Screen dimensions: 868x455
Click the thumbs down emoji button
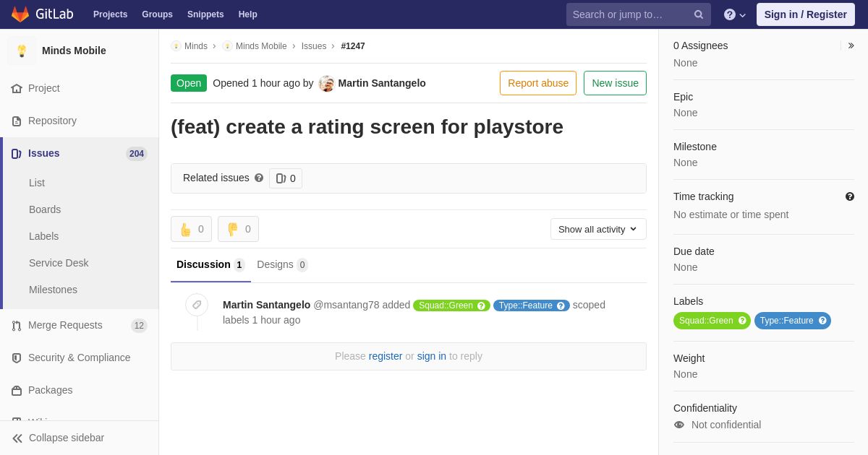[238, 229]
